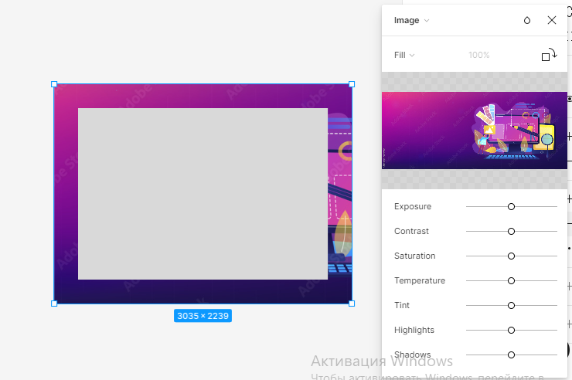572x380 pixels.
Task: Click the Highlights slider handle
Action: (x=511, y=330)
